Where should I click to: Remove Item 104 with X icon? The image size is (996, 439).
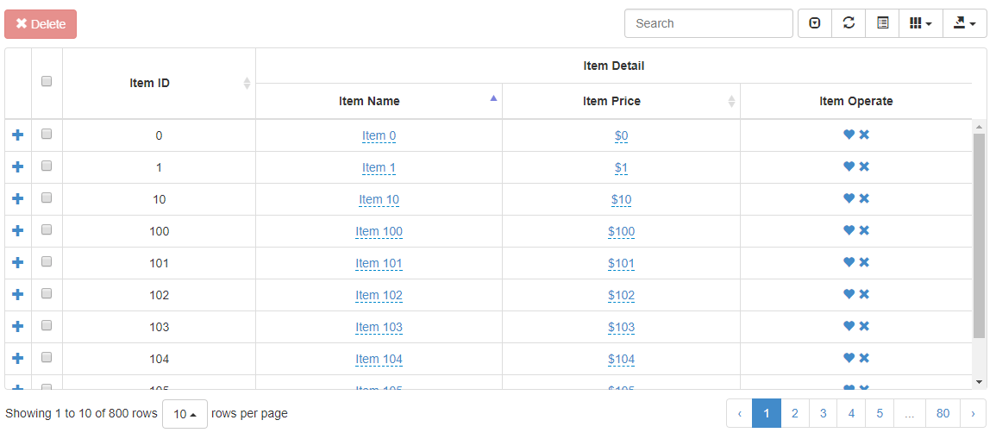[x=864, y=358]
